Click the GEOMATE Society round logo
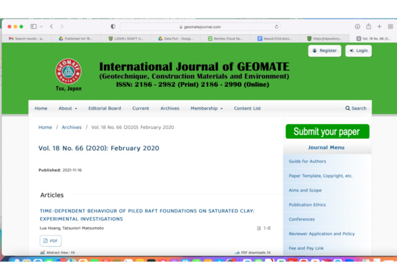 (68, 71)
